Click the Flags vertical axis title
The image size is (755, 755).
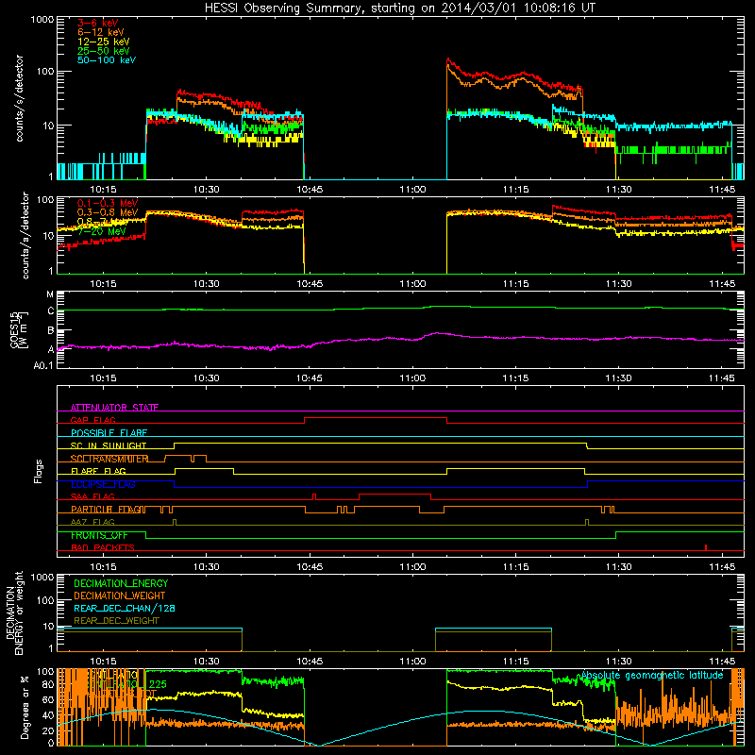(x=39, y=471)
